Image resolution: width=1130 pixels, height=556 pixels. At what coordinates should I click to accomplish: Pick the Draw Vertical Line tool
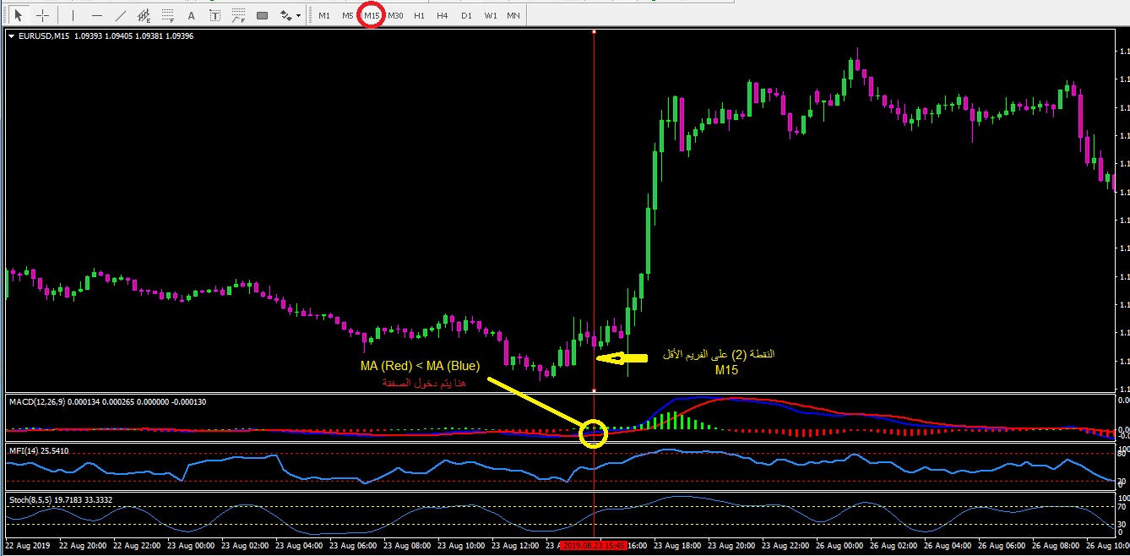tap(73, 15)
